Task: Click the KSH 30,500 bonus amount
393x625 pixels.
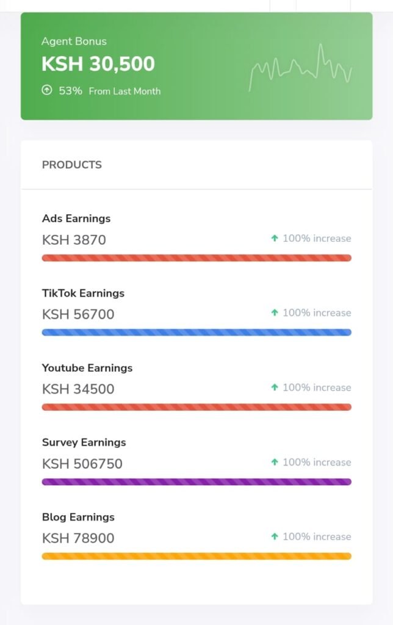Action: pos(98,63)
